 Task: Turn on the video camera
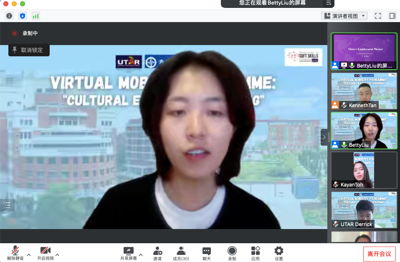tap(45, 253)
